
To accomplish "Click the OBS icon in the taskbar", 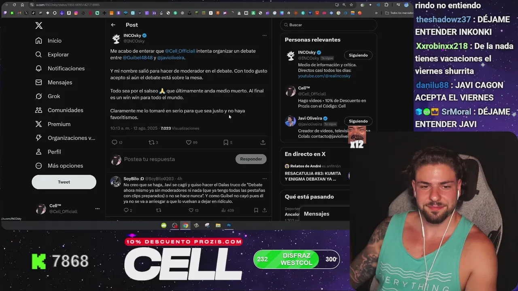I will (x=175, y=226).
